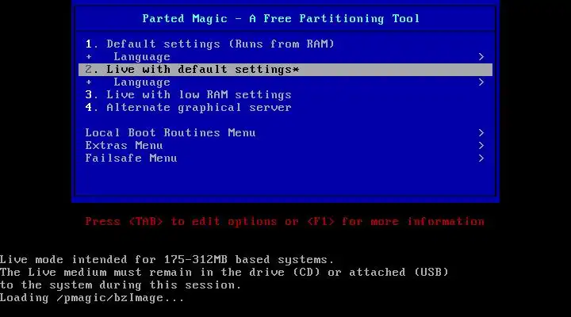
Task: Click plus sign before first Language entry
Action: tap(89, 57)
